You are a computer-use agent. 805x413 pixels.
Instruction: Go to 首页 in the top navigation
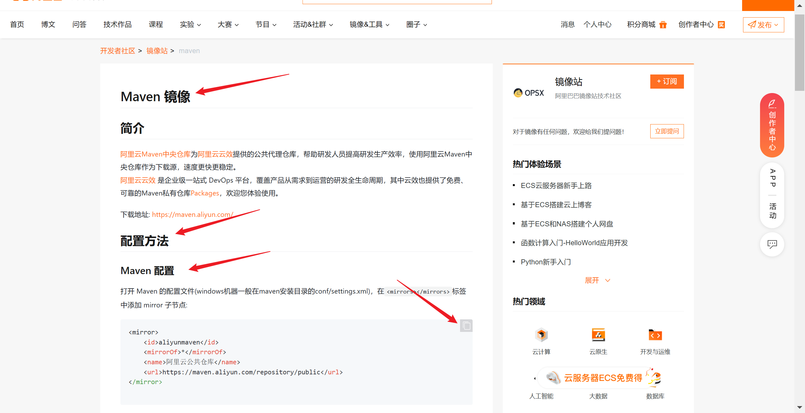click(17, 25)
